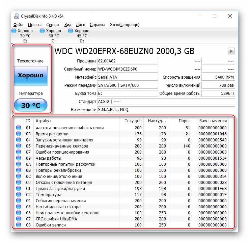Click status orb for Отказы отключения питания
Screen dimensions: 249x243
(19, 182)
